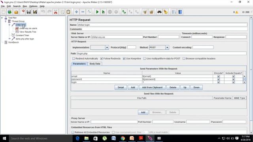
Task: Open the Edit menu
Action: tap(9, 6)
